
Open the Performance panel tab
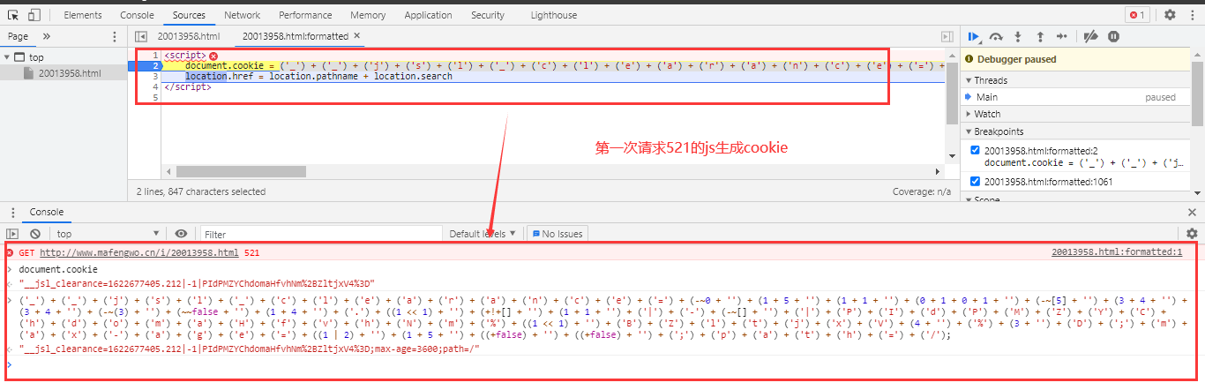point(305,15)
